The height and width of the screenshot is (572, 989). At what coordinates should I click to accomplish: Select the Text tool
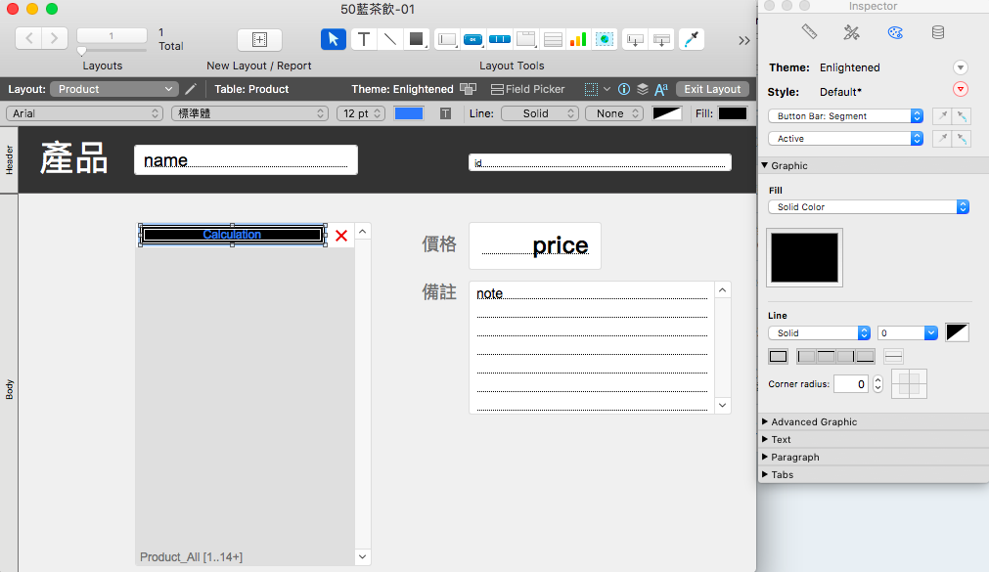pos(363,39)
